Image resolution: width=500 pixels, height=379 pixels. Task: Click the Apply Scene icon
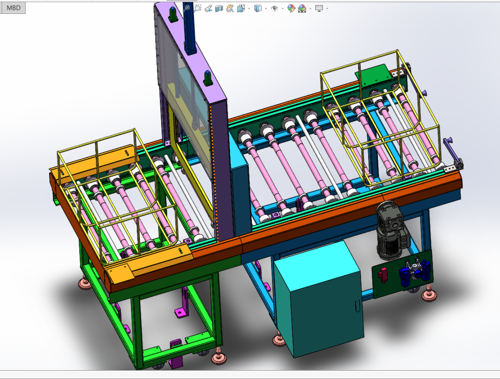[302, 8]
